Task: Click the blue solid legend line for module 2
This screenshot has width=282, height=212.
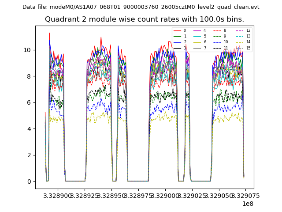Action: point(177,42)
